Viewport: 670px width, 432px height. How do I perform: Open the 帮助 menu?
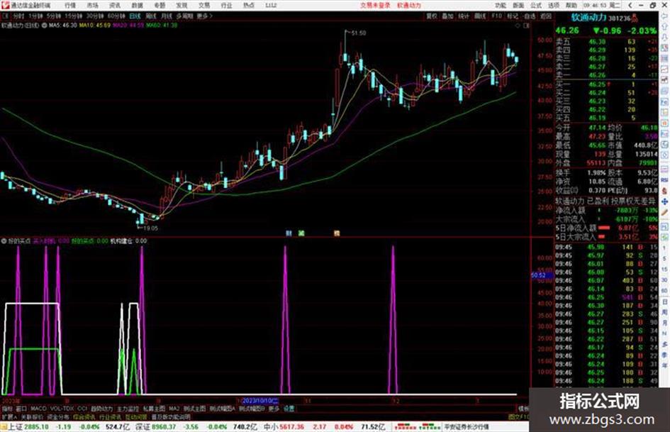click(571, 6)
